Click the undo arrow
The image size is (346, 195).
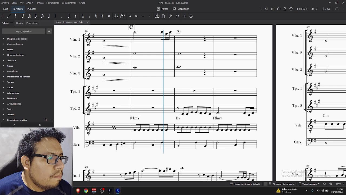coord(337,9)
